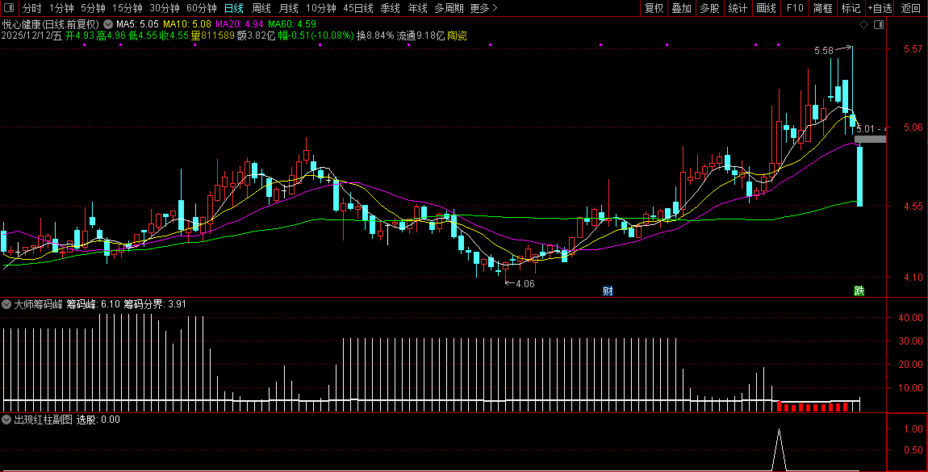Open the 出现红柱副图 indicator dropdown
This screenshot has height=472, width=928.
pos(7,420)
